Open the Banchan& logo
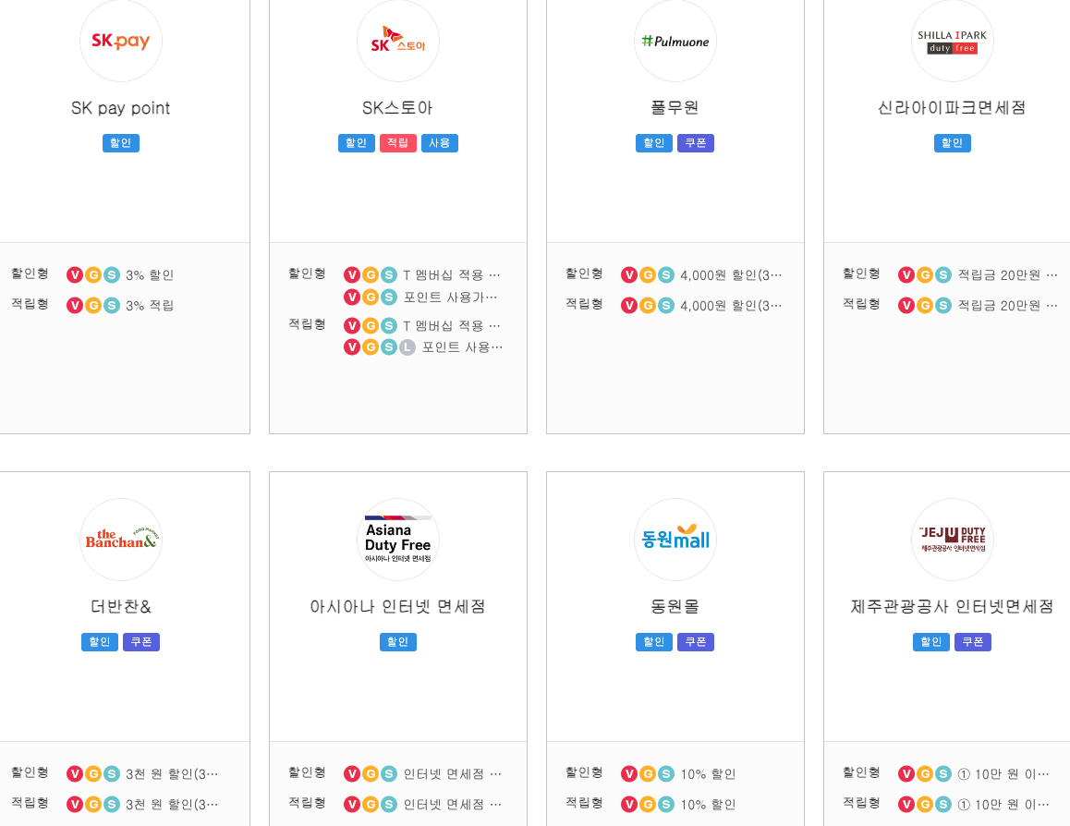 pos(121,540)
